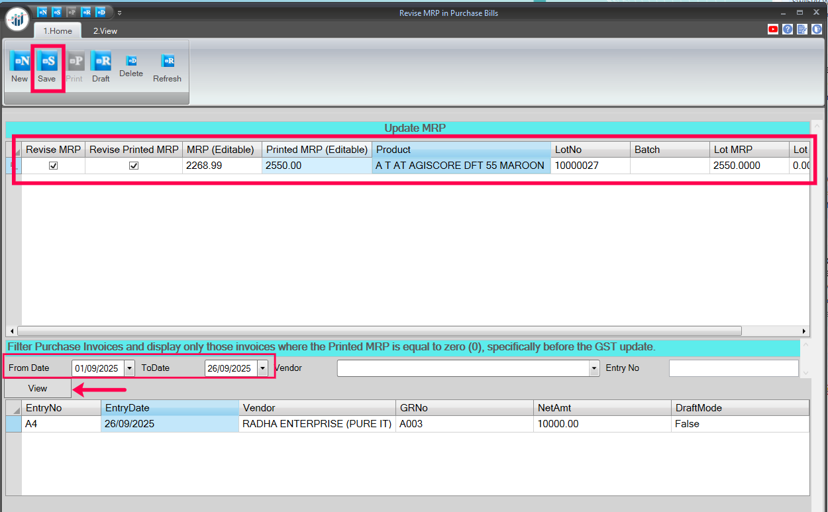Expand the quick access toolbar customize arrow
828x512 pixels.
[x=119, y=13]
